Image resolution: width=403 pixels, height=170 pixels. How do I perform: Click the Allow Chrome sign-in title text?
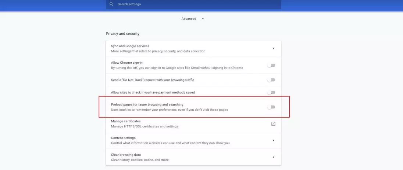pos(126,63)
